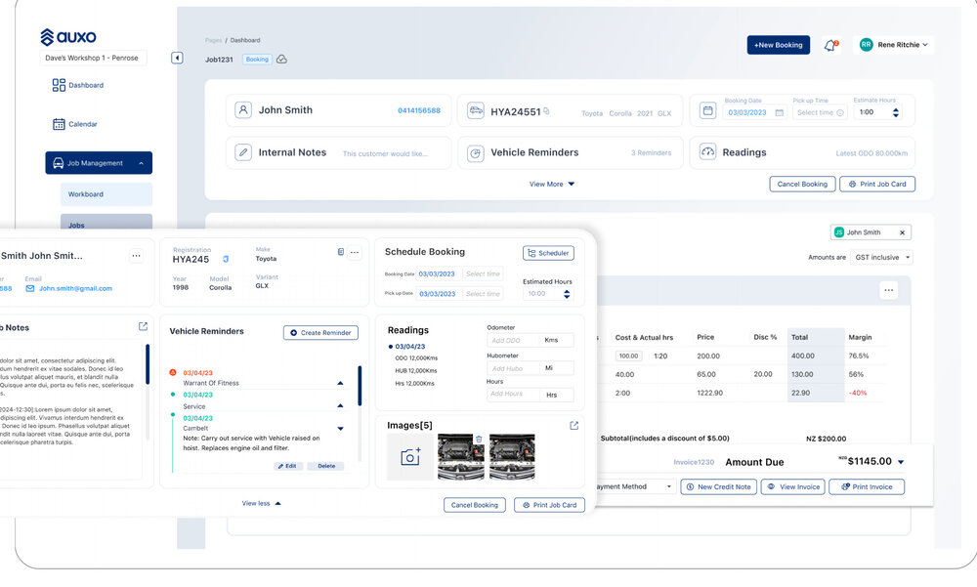Open the Pick up Time select field

click(820, 112)
